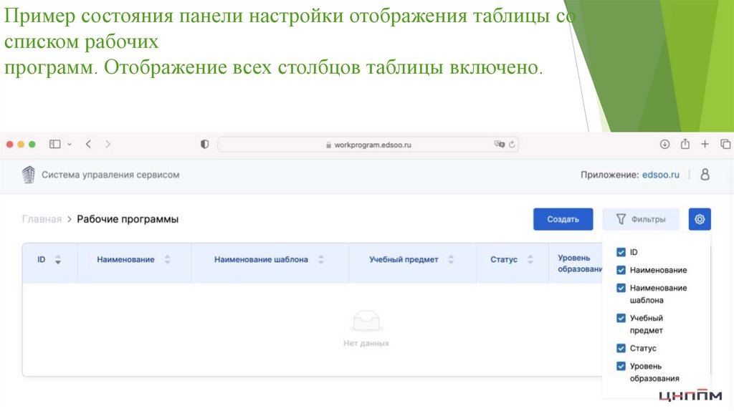Open a new tab with the plus icon

705,144
